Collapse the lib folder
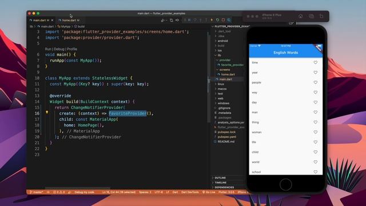The image size is (366, 206). pos(219,56)
